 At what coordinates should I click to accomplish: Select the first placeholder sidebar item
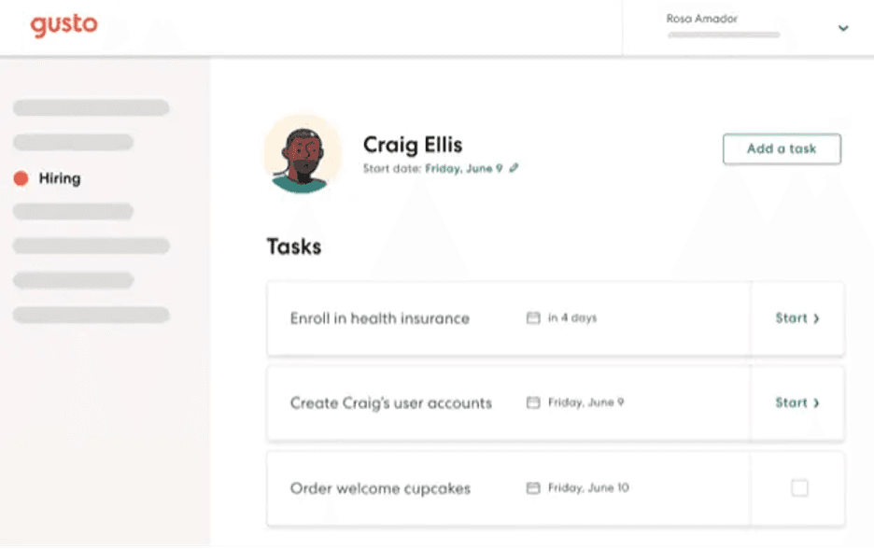tap(91, 108)
